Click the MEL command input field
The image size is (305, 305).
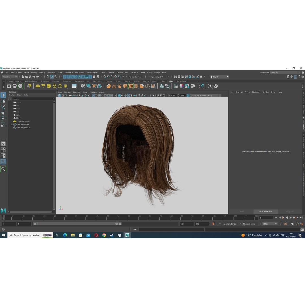click(171, 230)
